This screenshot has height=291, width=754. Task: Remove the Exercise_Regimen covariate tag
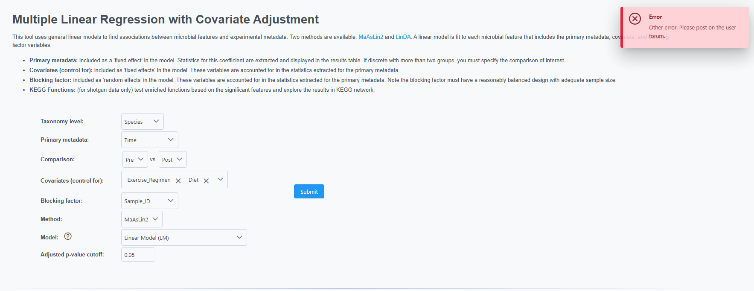(x=178, y=180)
